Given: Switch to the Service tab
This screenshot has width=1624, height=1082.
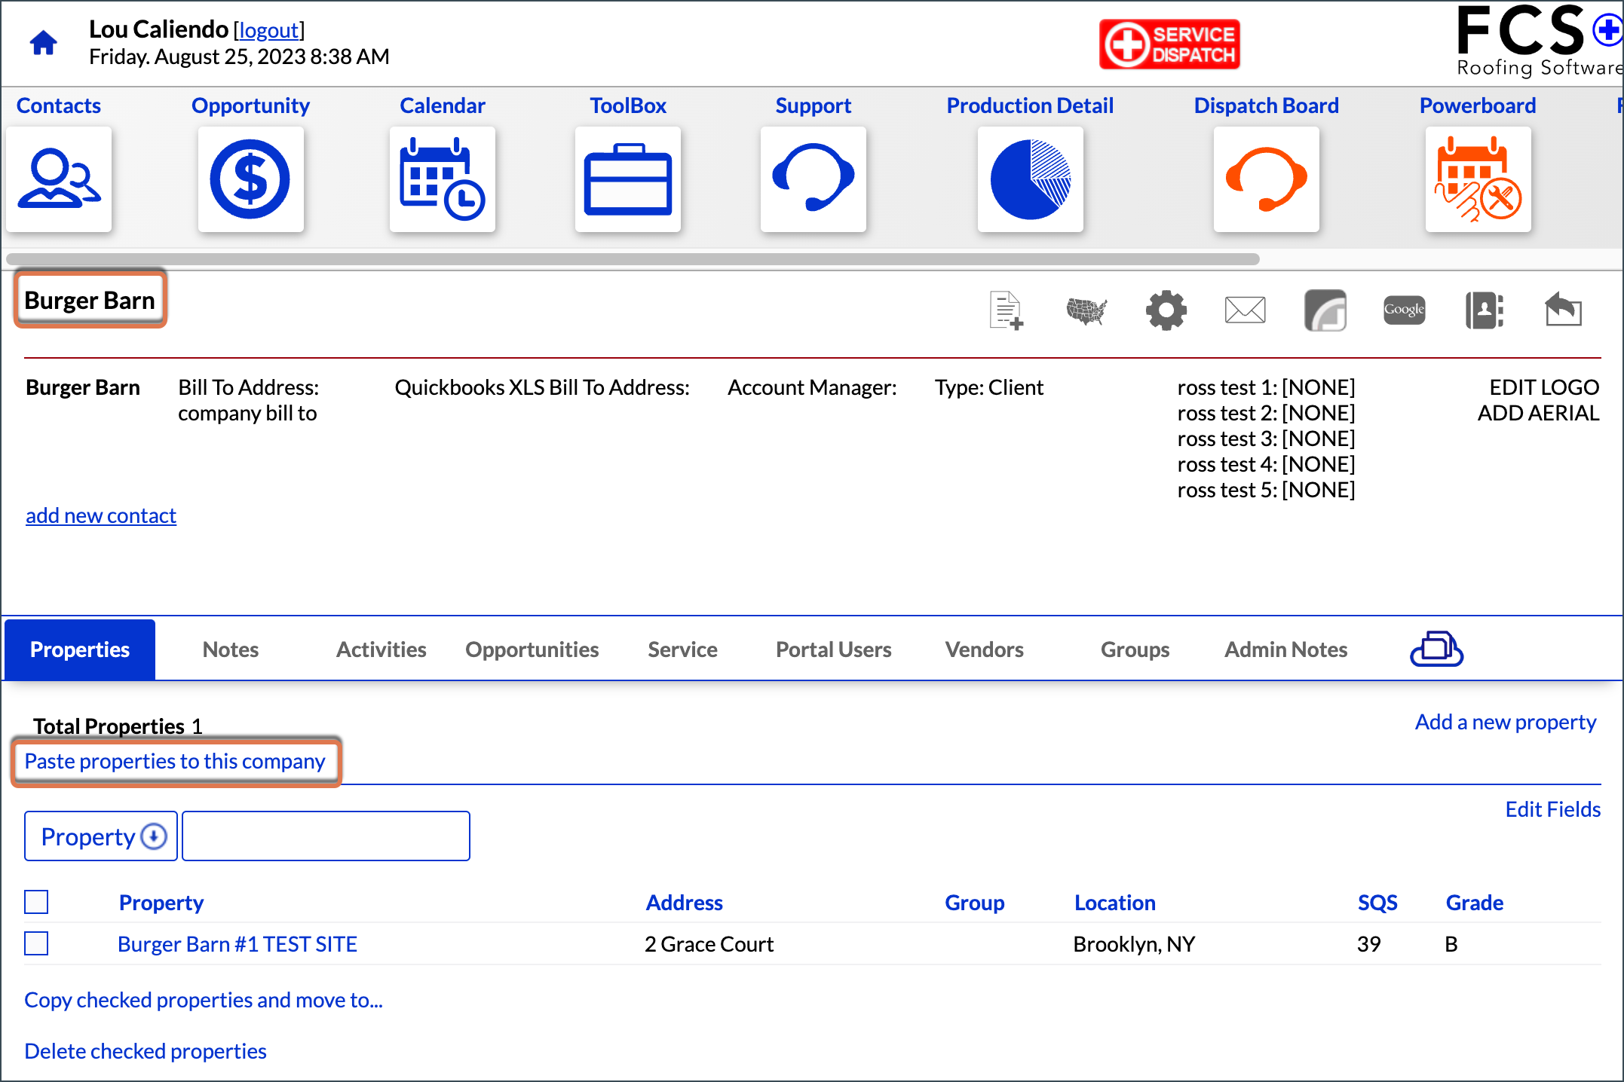Looking at the screenshot, I should click(683, 650).
